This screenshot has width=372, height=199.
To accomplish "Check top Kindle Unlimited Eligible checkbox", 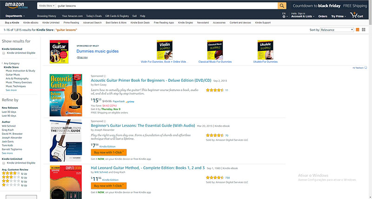I will 4,53.
